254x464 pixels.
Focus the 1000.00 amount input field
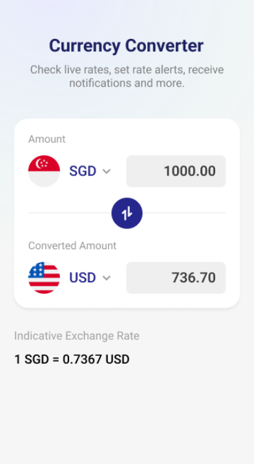click(176, 171)
